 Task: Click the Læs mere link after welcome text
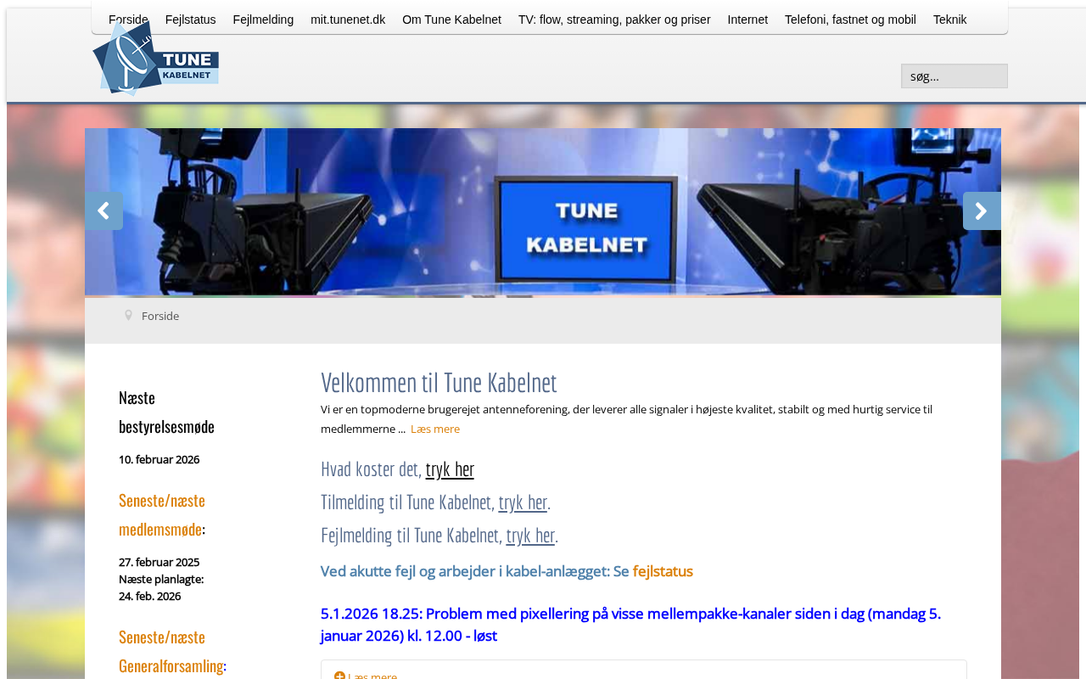[435, 429]
